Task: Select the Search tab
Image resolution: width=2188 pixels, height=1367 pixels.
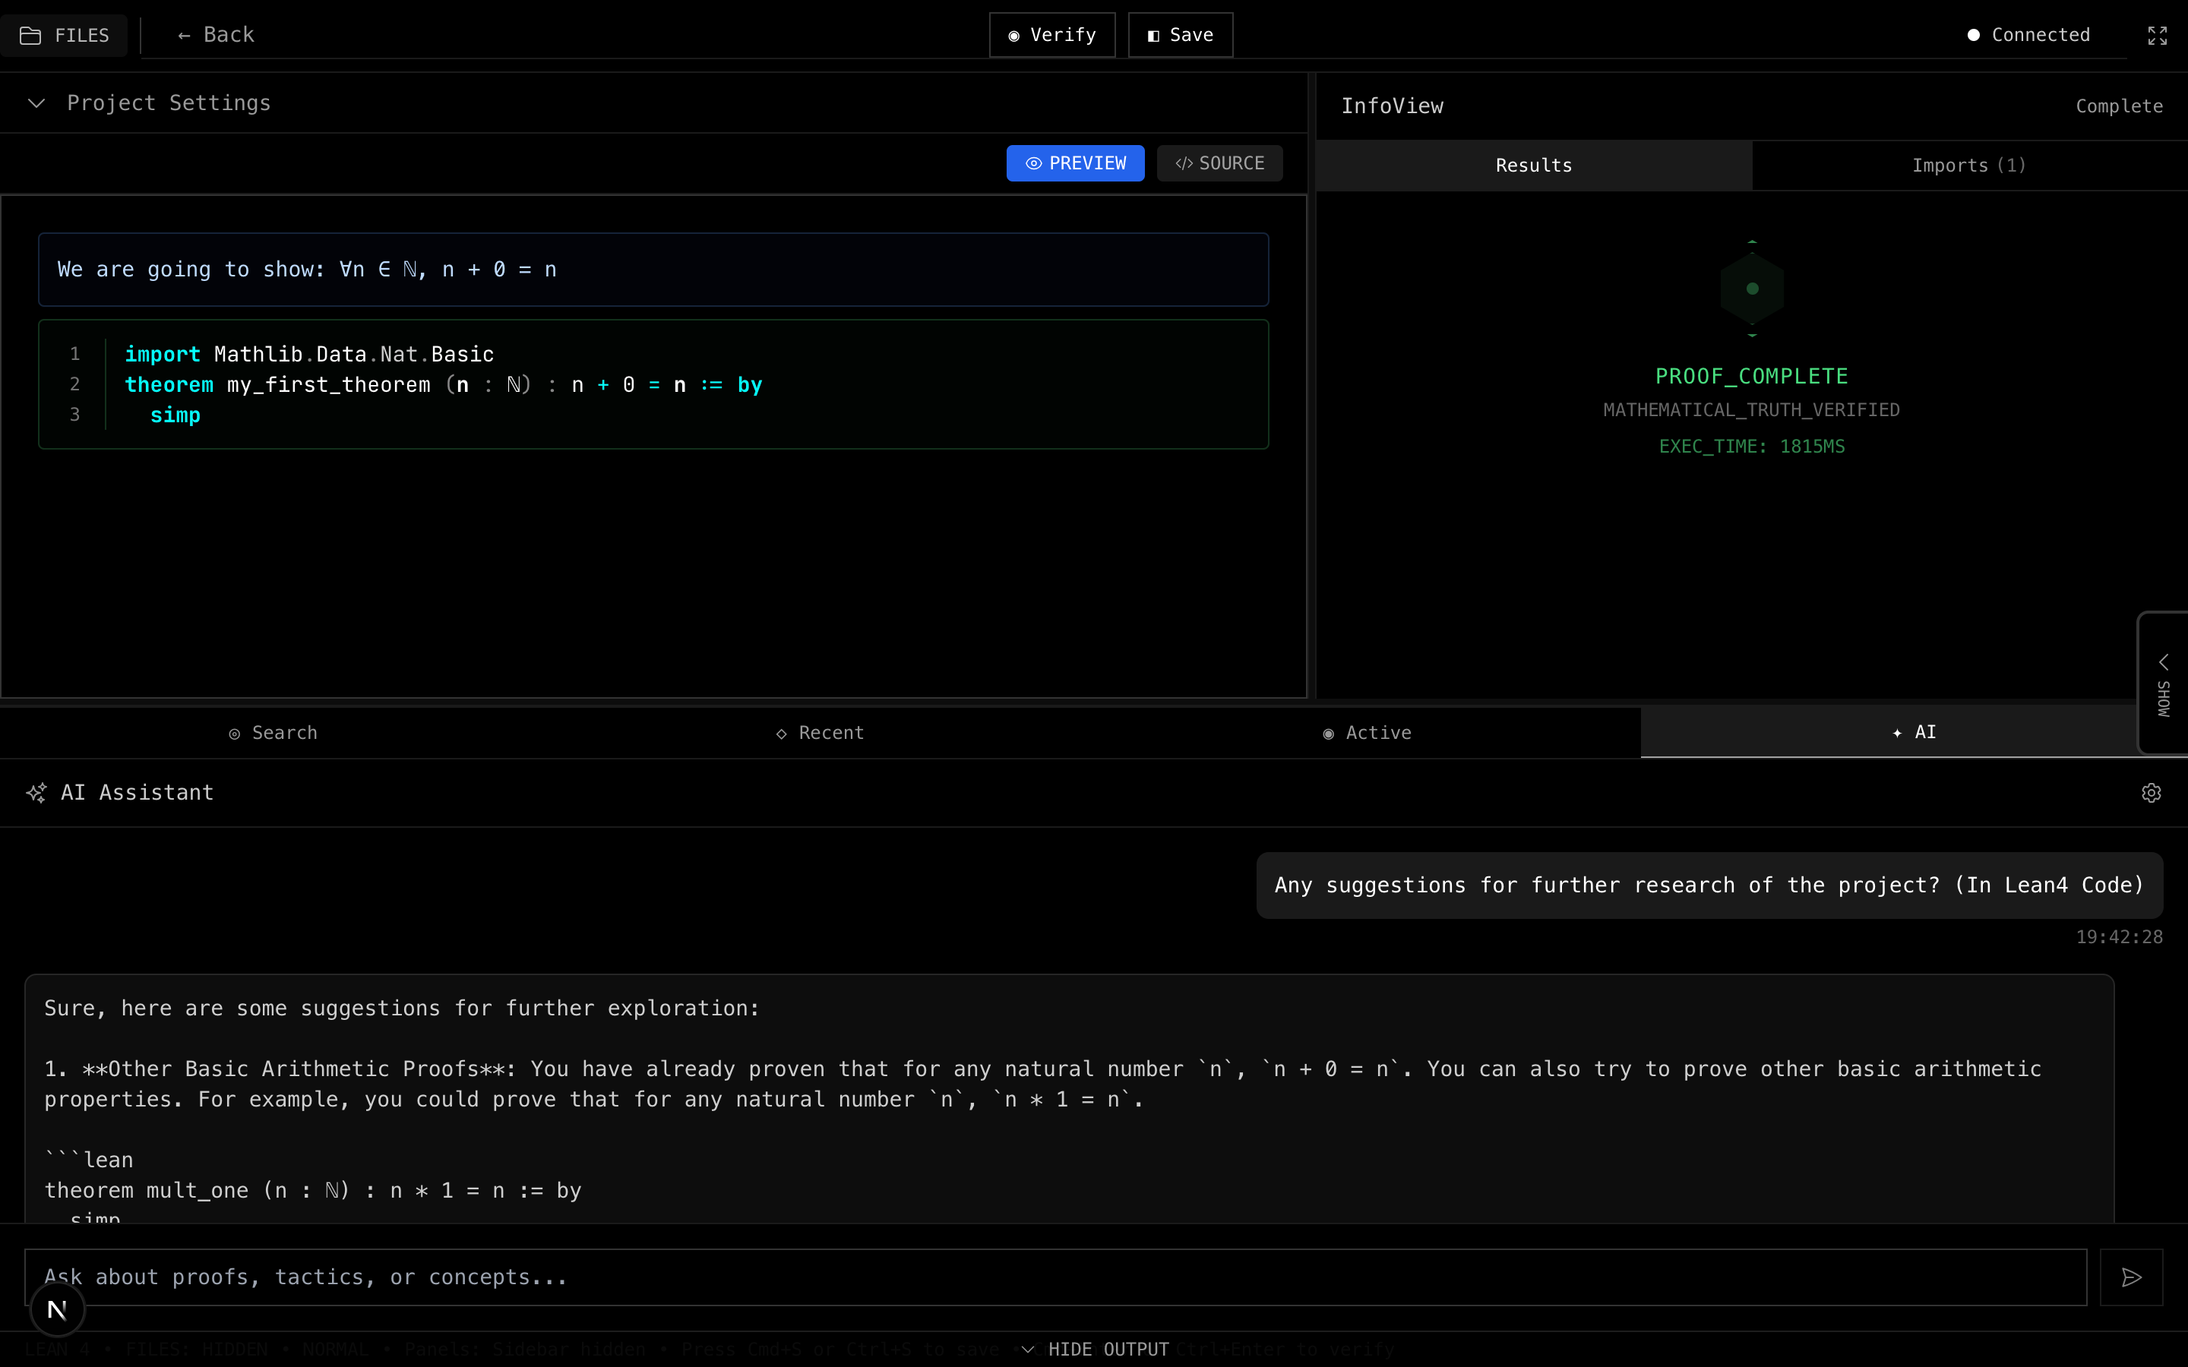Action: [x=273, y=733]
